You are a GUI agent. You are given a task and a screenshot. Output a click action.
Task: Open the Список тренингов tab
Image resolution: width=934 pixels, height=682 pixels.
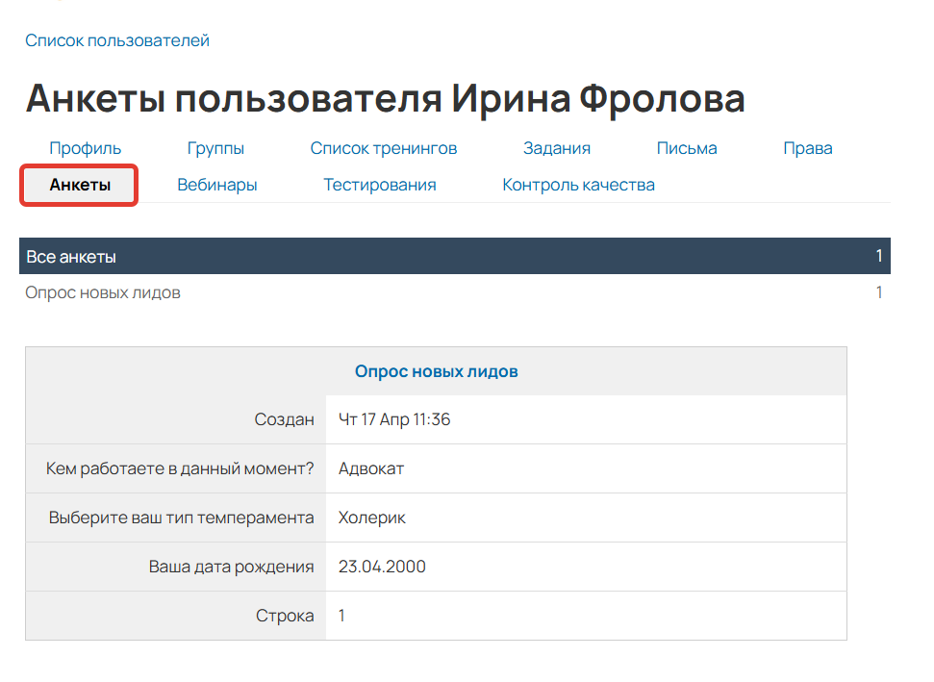[384, 148]
